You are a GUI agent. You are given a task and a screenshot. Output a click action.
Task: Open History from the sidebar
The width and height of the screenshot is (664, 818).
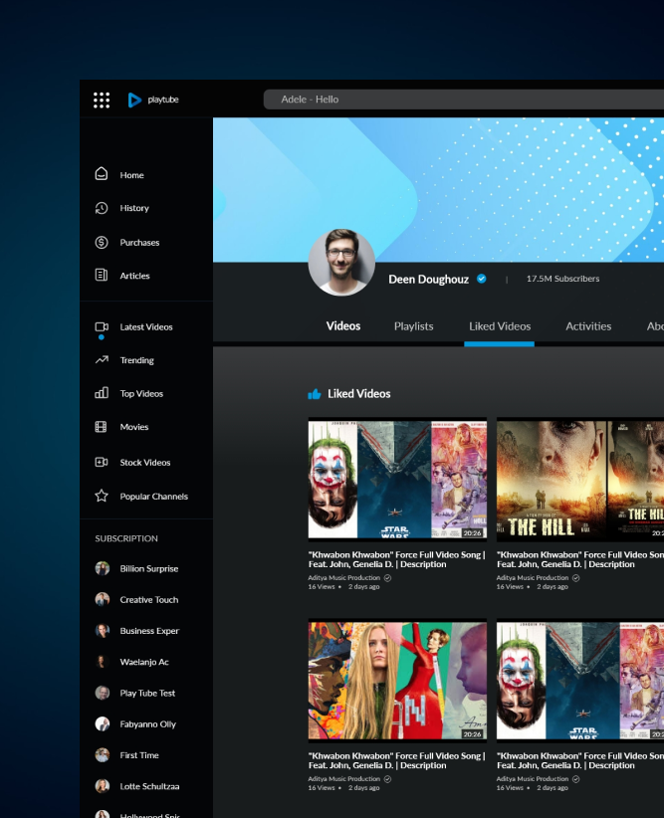133,209
